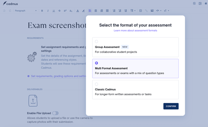The width and height of the screenshot is (208, 127).
Task: Click the Exam screenshot title field
Action: (57, 25)
